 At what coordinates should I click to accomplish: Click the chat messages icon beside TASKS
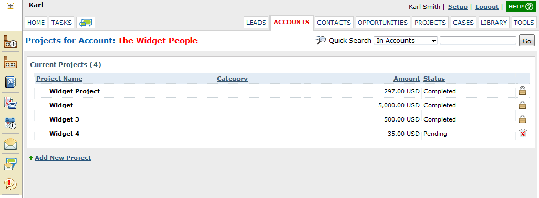point(86,23)
